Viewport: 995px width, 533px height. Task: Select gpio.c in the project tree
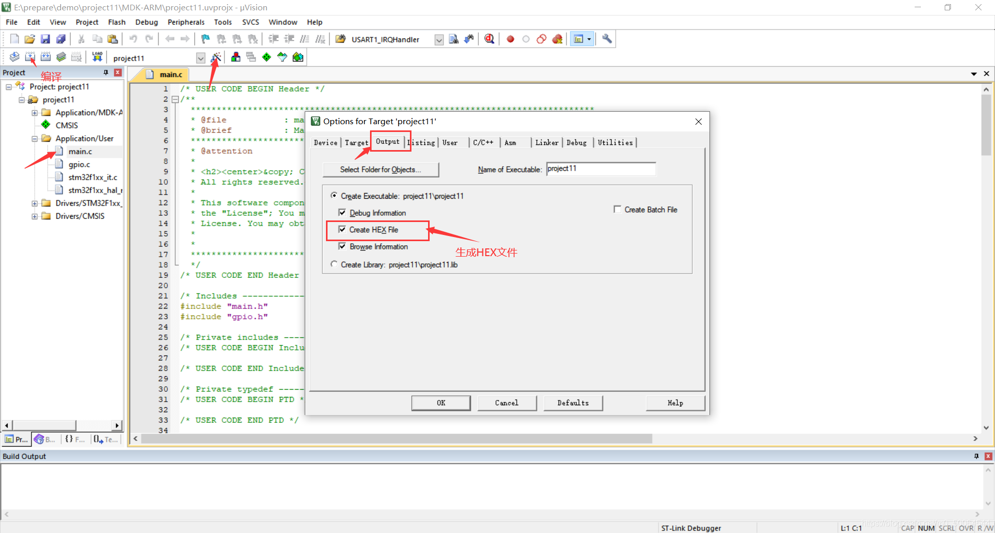coord(79,165)
